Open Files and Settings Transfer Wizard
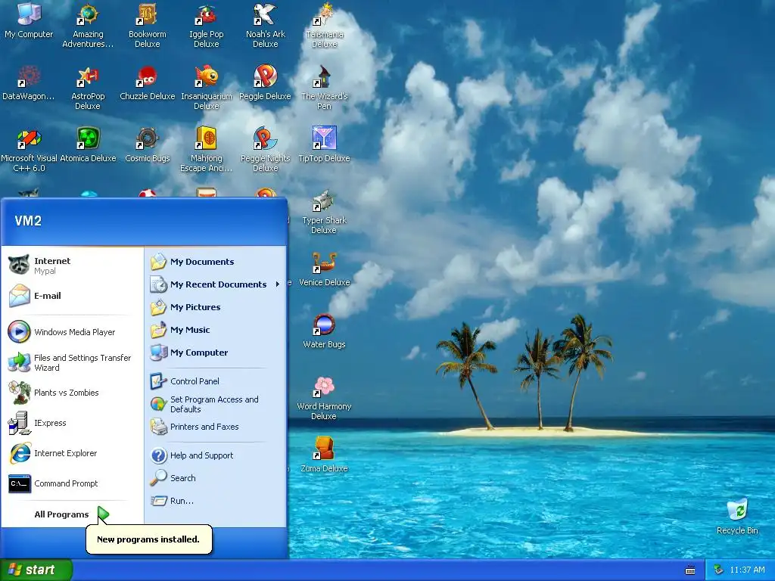Image resolution: width=775 pixels, height=581 pixels. (x=72, y=362)
